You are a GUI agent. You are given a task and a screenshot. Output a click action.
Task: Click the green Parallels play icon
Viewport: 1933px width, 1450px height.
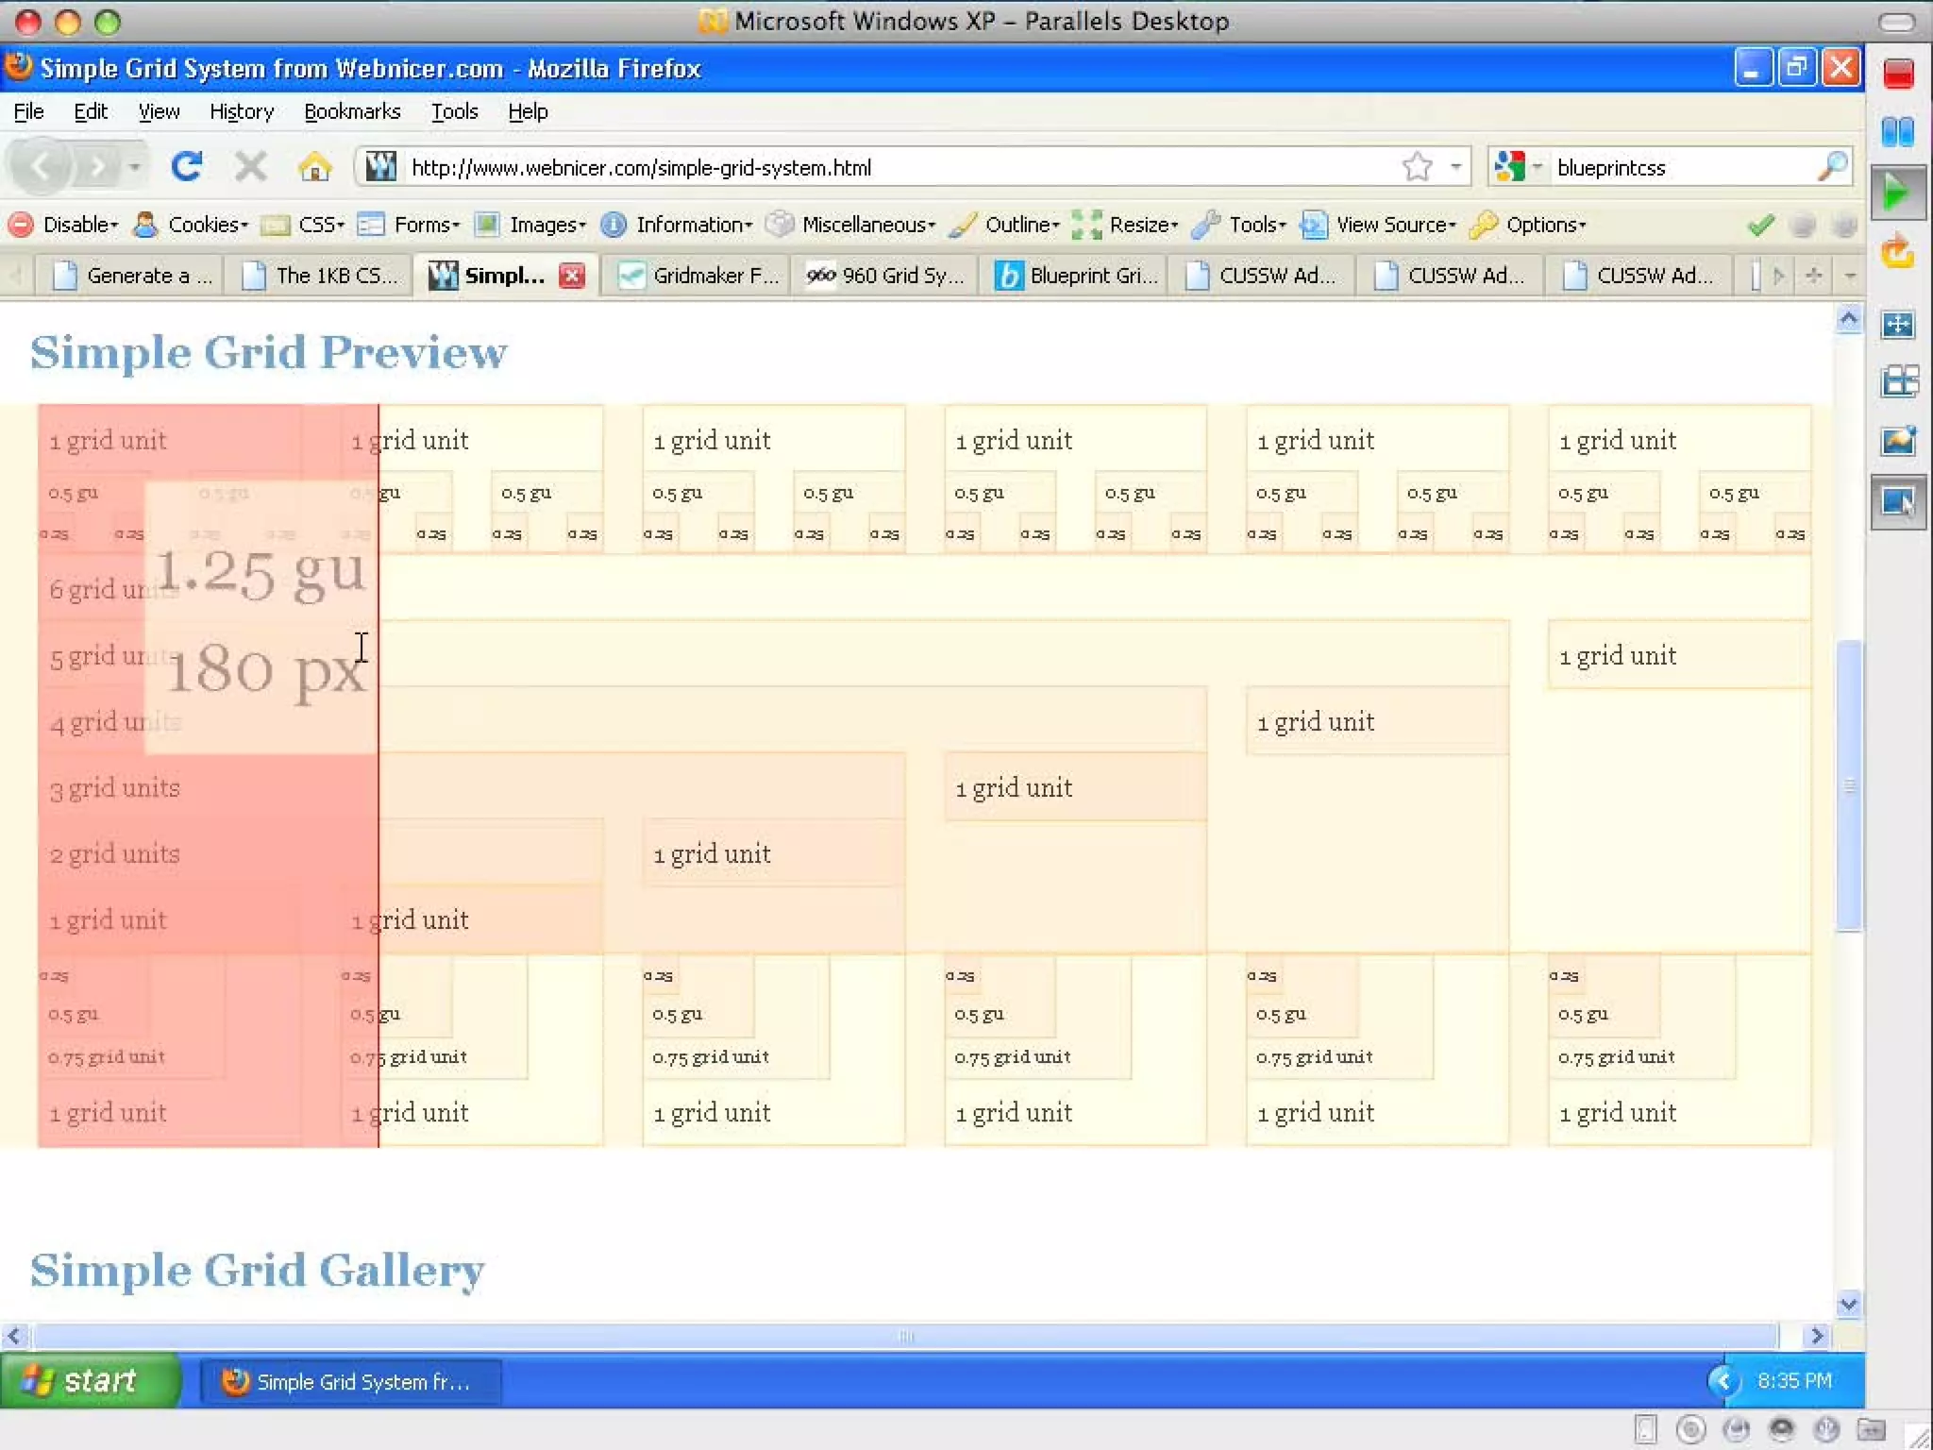click(1896, 193)
